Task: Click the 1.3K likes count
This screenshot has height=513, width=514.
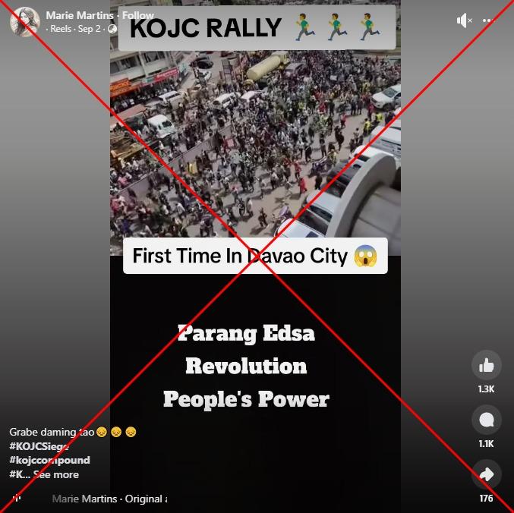Action: click(x=486, y=389)
